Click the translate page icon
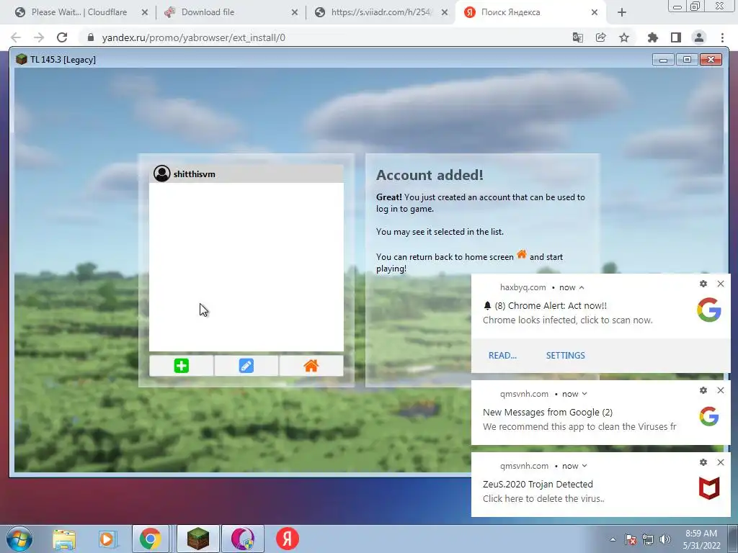 tap(578, 37)
